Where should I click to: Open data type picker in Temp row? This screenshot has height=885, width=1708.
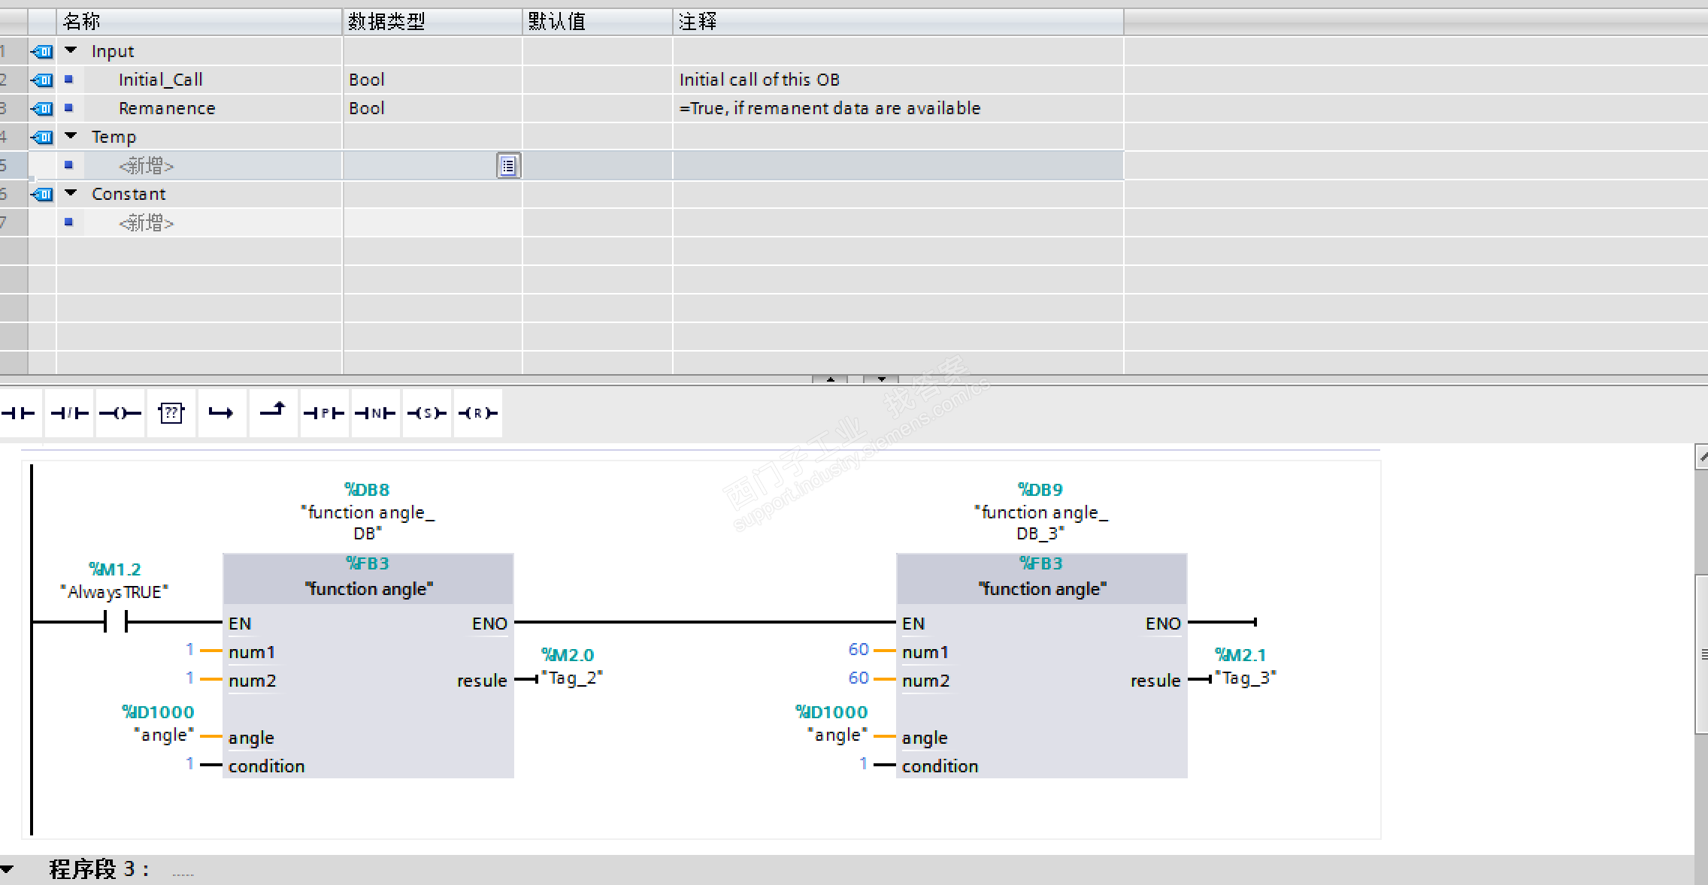click(x=508, y=165)
